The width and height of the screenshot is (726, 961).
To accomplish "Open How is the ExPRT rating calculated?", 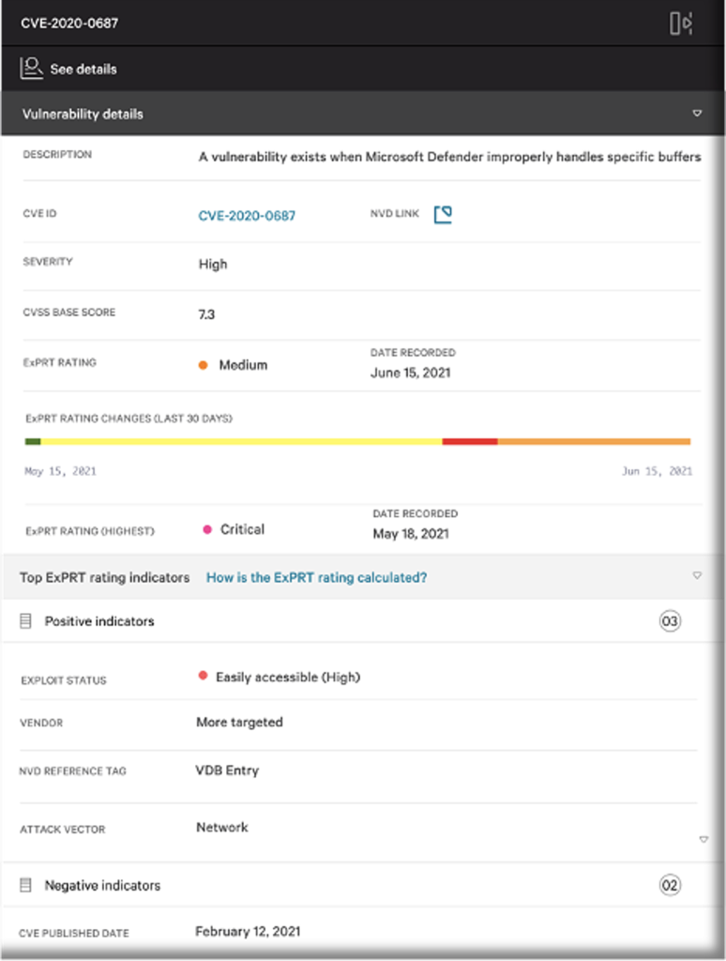I will tap(316, 577).
